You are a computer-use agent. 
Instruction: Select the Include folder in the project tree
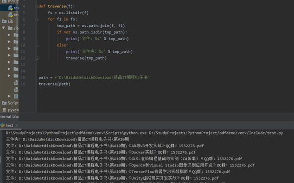click(x=10, y=1)
